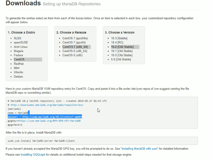Choose openSUSE as the distro
212x160 pixels.
click(x=21, y=43)
